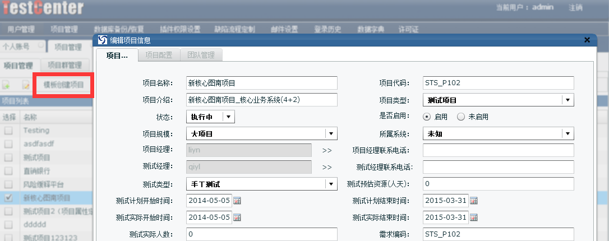Viewport: 609px width, 241px height.
Task: Click in the 项目经理联系电话 input field
Action: pyautogui.click(x=499, y=151)
